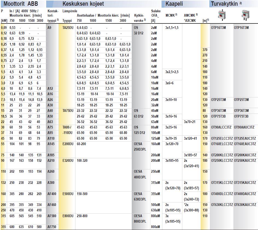Click contactor type cell 'A26'
Screen dimensions: 258x230
(x=50, y=100)
